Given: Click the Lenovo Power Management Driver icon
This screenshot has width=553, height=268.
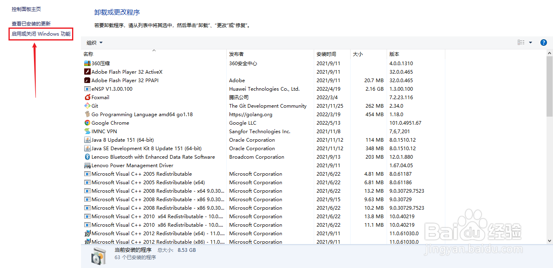Looking at the screenshot, I should (87, 165).
